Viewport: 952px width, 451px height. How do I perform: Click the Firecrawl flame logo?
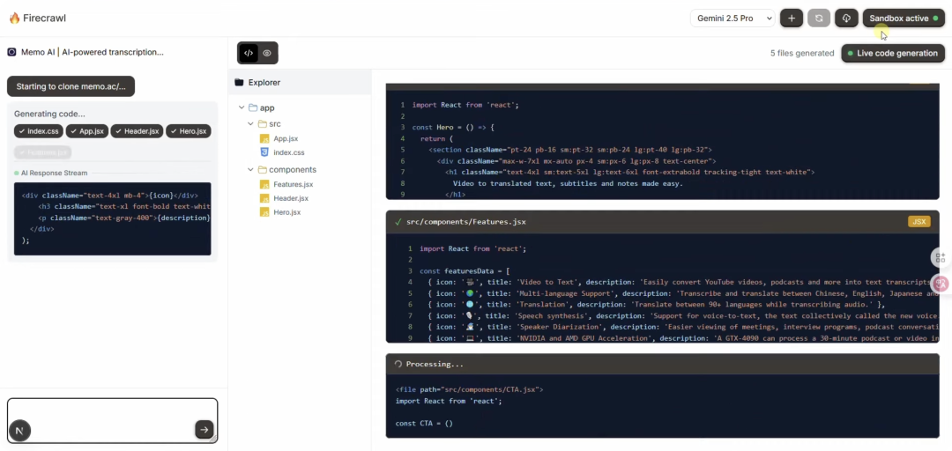[14, 18]
